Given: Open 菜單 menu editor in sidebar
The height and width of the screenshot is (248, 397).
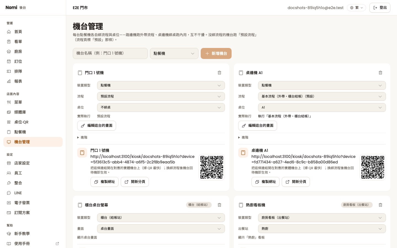Looking at the screenshot, I should [33, 102].
